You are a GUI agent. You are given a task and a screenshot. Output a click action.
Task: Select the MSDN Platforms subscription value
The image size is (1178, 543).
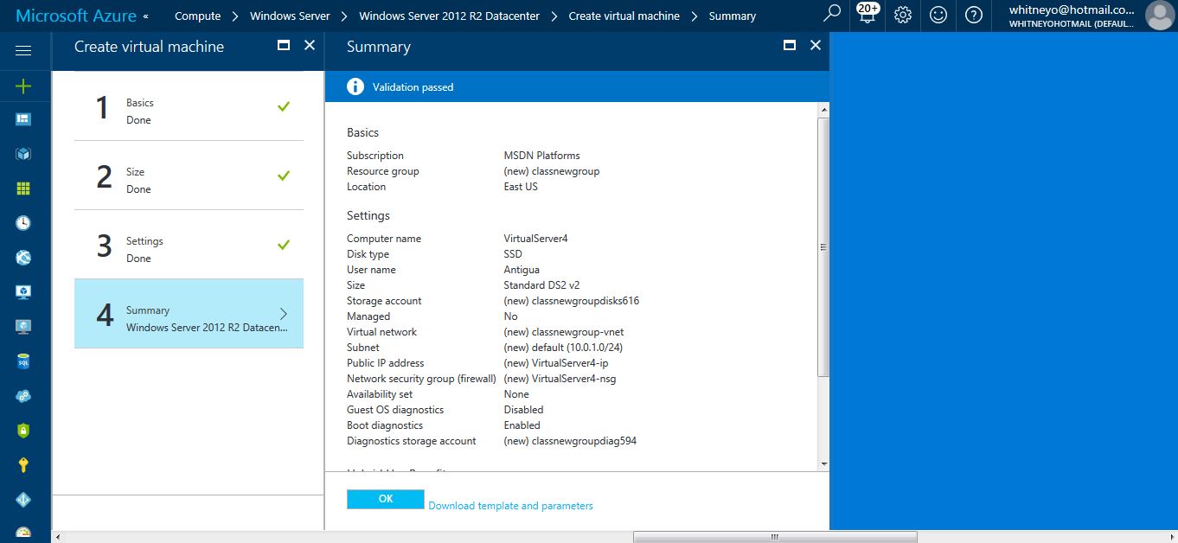pyautogui.click(x=541, y=156)
